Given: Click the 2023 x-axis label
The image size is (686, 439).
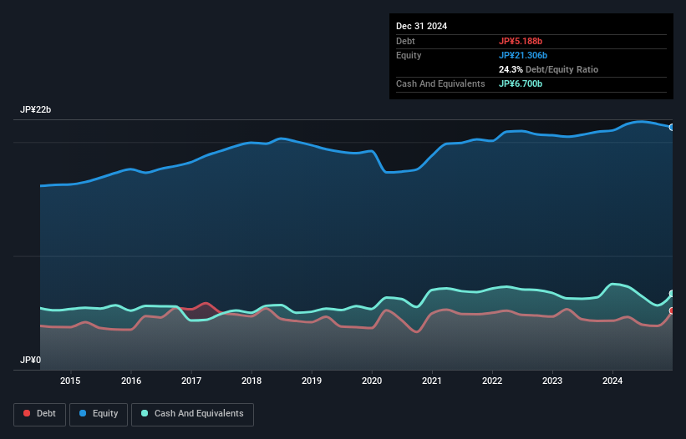Looking at the screenshot, I should tap(552, 381).
